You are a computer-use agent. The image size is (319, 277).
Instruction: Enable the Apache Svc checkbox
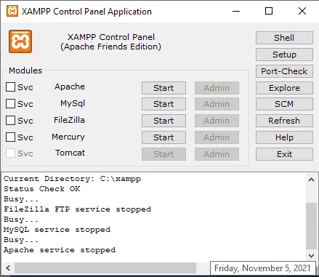[x=10, y=87]
